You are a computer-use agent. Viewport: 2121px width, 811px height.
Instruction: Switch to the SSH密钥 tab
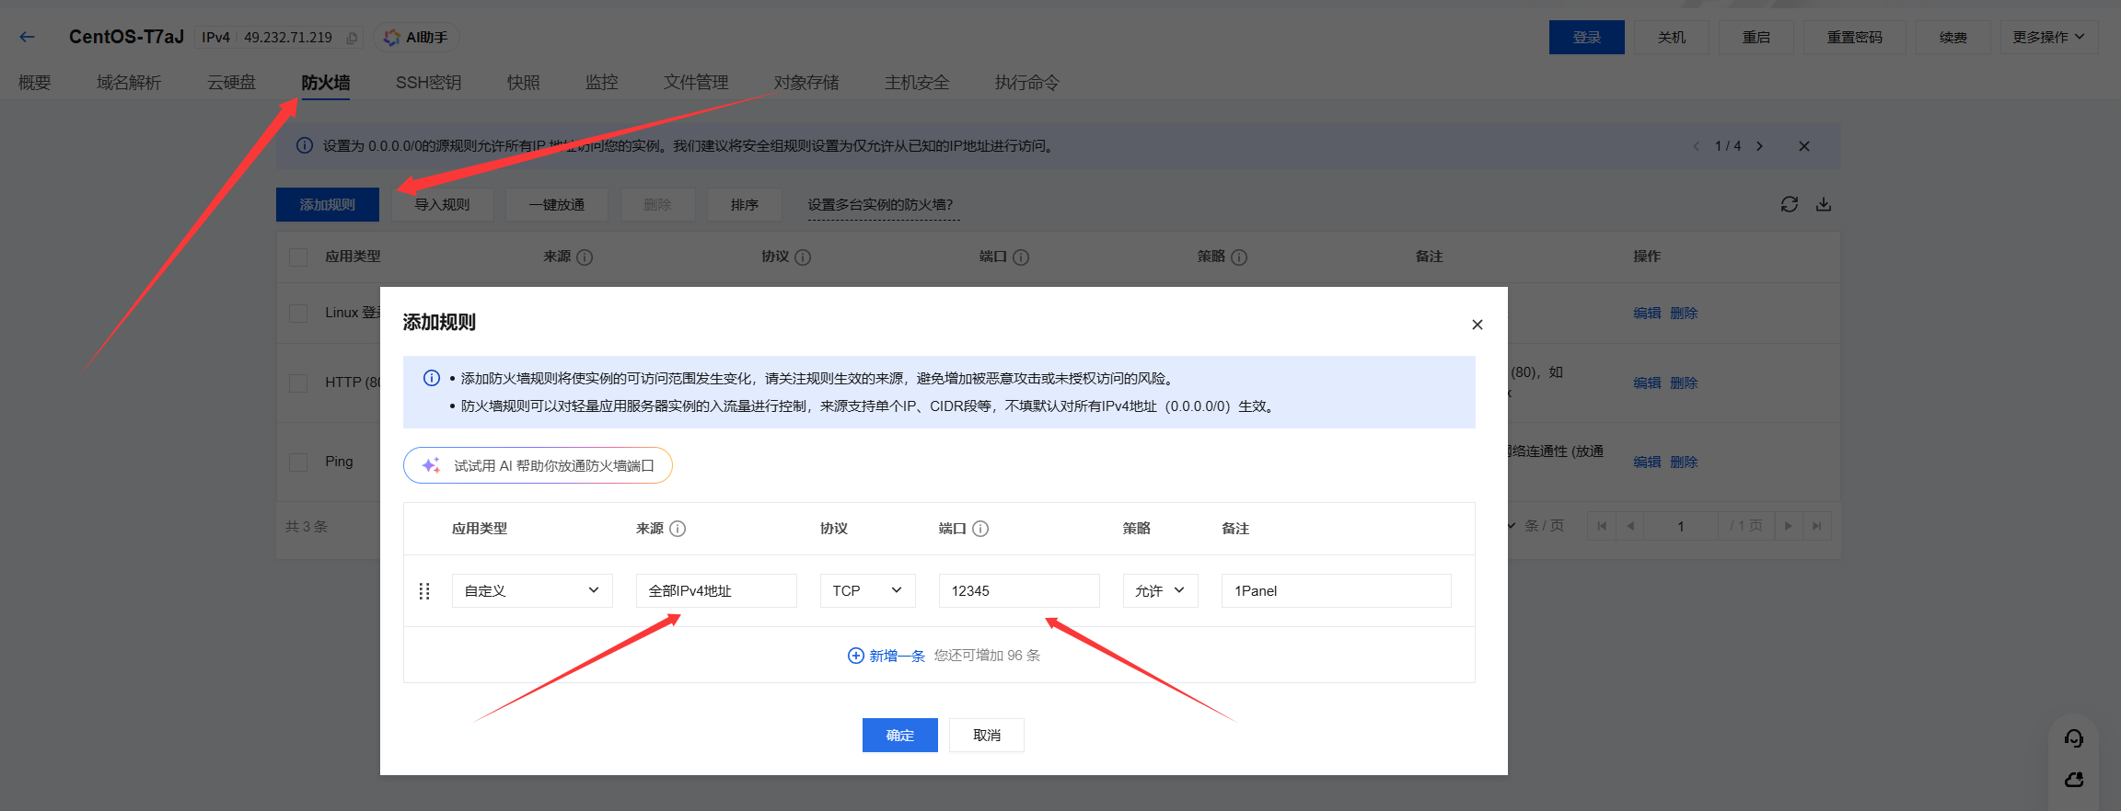428,83
